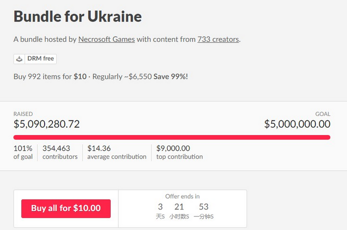
Task: Click the days remaining counter 3
Action: (160, 207)
